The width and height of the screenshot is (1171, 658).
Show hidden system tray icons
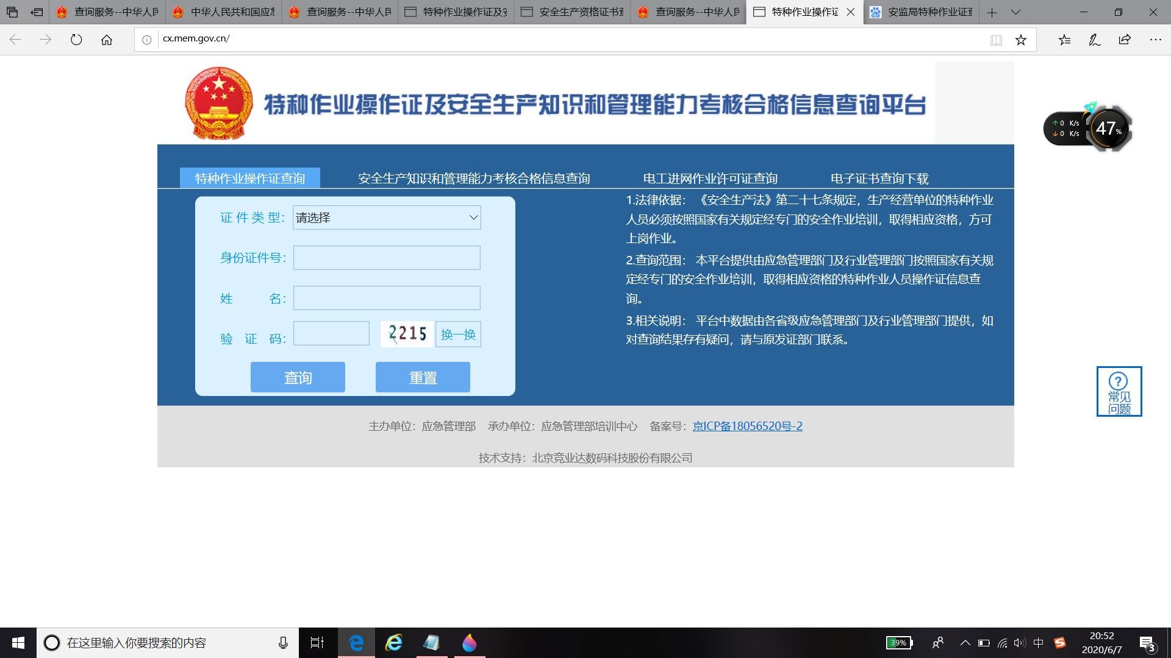tap(965, 643)
